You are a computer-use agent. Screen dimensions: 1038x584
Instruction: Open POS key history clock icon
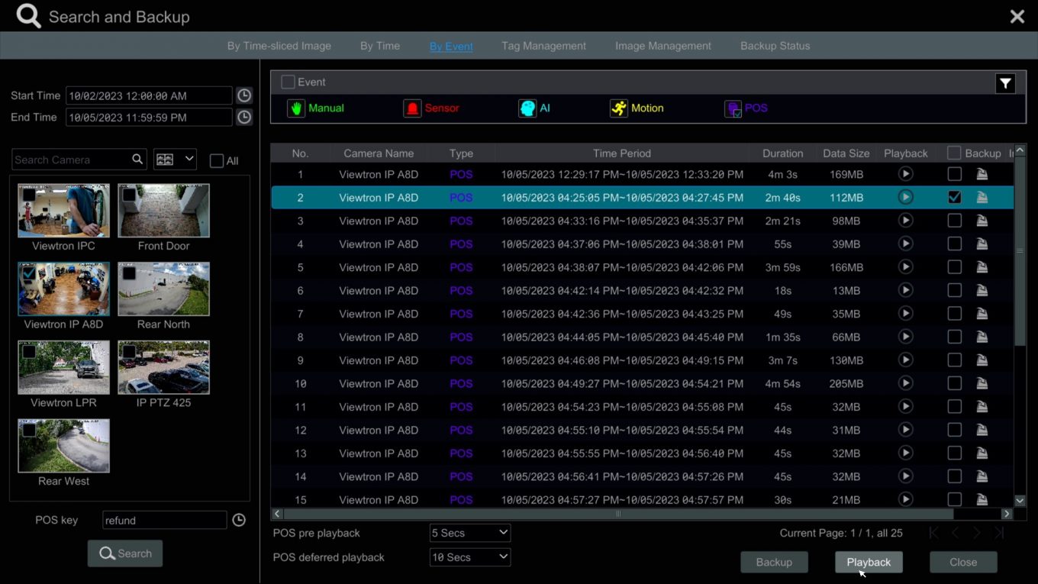point(239,520)
